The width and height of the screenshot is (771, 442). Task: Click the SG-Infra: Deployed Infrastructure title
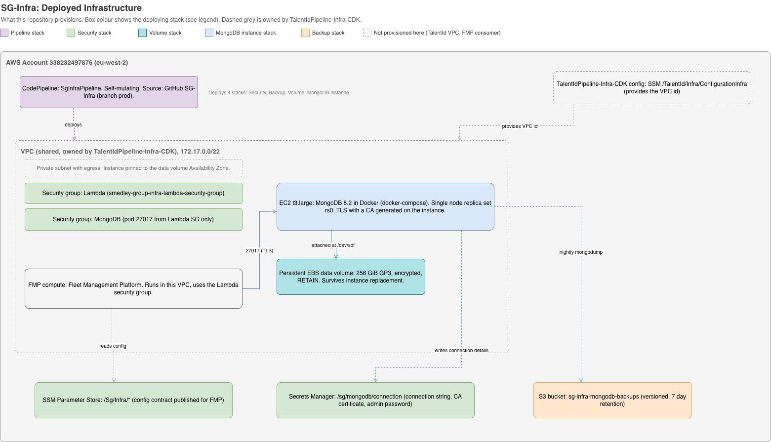click(71, 8)
